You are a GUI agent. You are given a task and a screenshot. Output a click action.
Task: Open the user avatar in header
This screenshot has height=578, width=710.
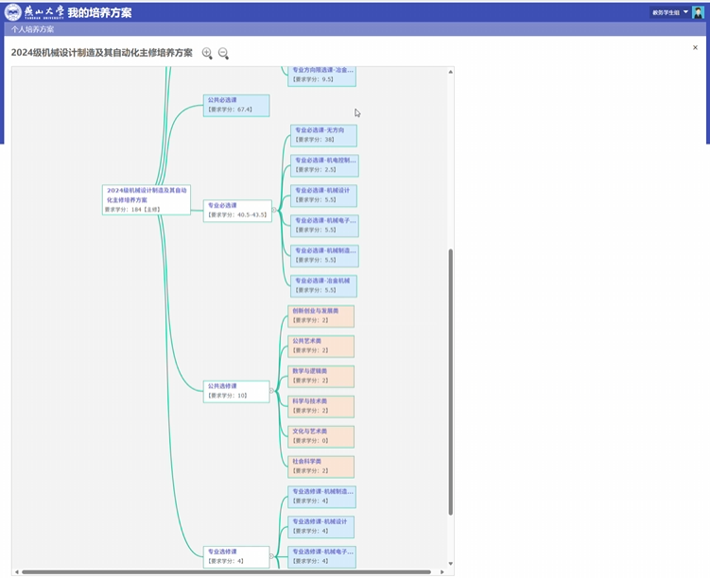pyautogui.click(x=698, y=12)
